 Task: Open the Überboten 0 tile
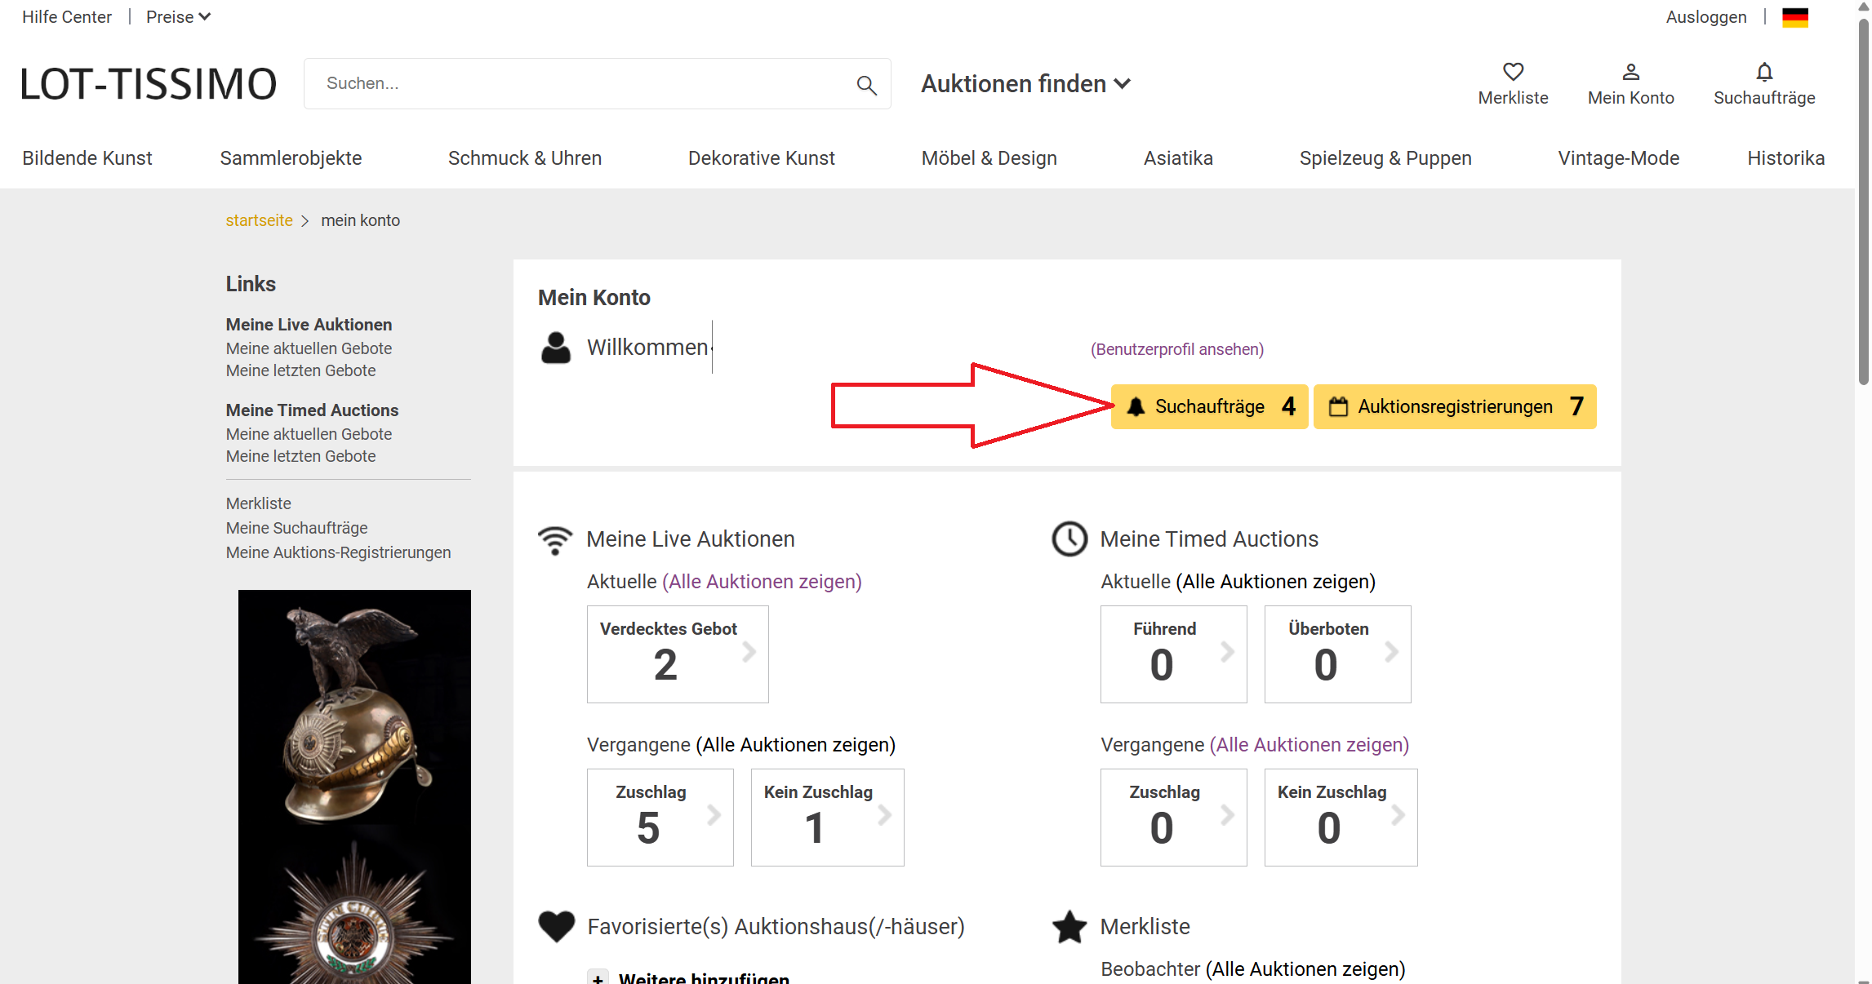(1337, 654)
